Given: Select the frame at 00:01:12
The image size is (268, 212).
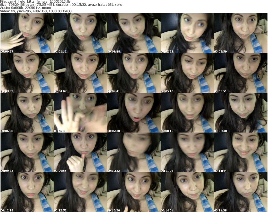Looking at the screenshot, I should [x=80, y=33].
